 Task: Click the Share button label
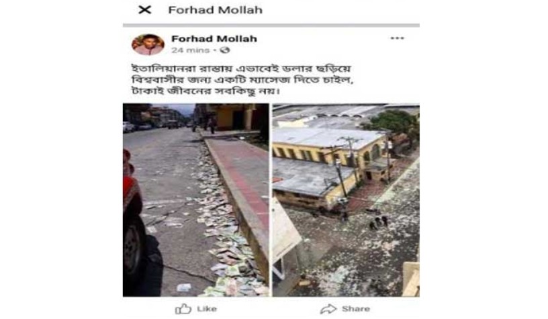pyautogui.click(x=356, y=309)
